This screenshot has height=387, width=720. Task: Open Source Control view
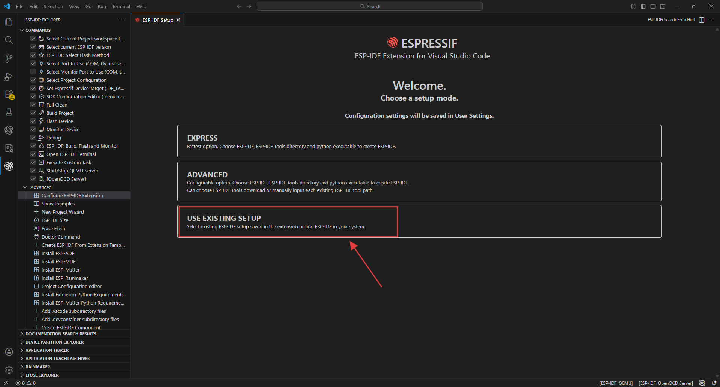point(9,58)
